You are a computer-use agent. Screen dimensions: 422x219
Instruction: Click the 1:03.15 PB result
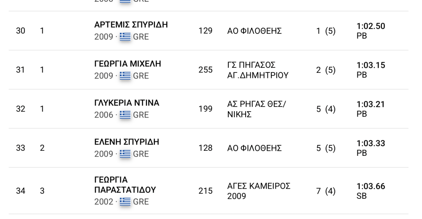tap(371, 70)
